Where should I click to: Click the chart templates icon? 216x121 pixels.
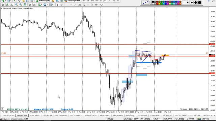50,5
